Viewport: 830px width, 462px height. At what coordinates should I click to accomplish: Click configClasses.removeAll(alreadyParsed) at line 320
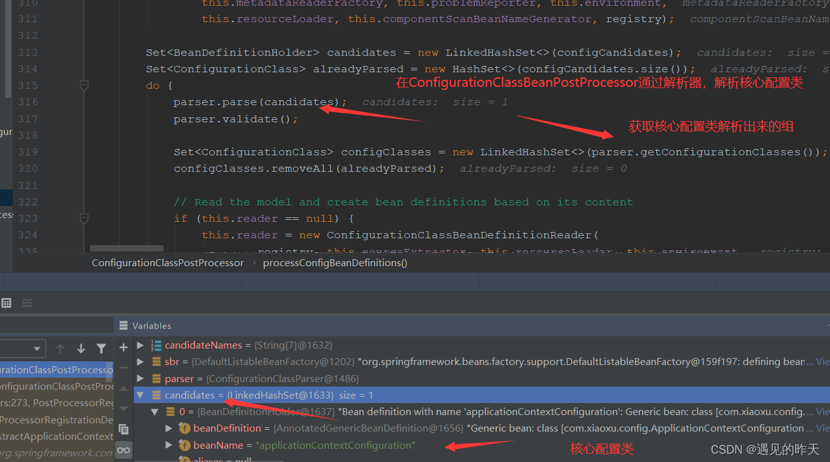click(309, 169)
